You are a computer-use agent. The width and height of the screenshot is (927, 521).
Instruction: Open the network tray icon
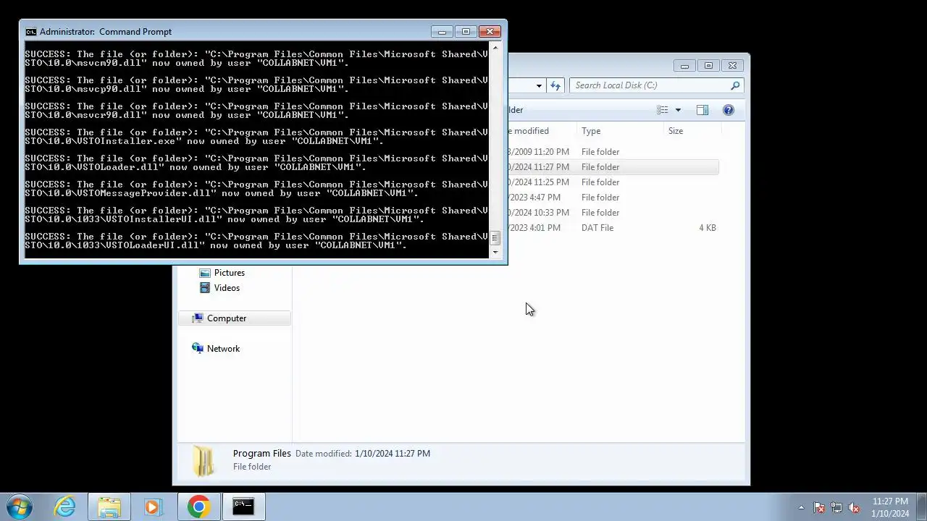coord(836,507)
